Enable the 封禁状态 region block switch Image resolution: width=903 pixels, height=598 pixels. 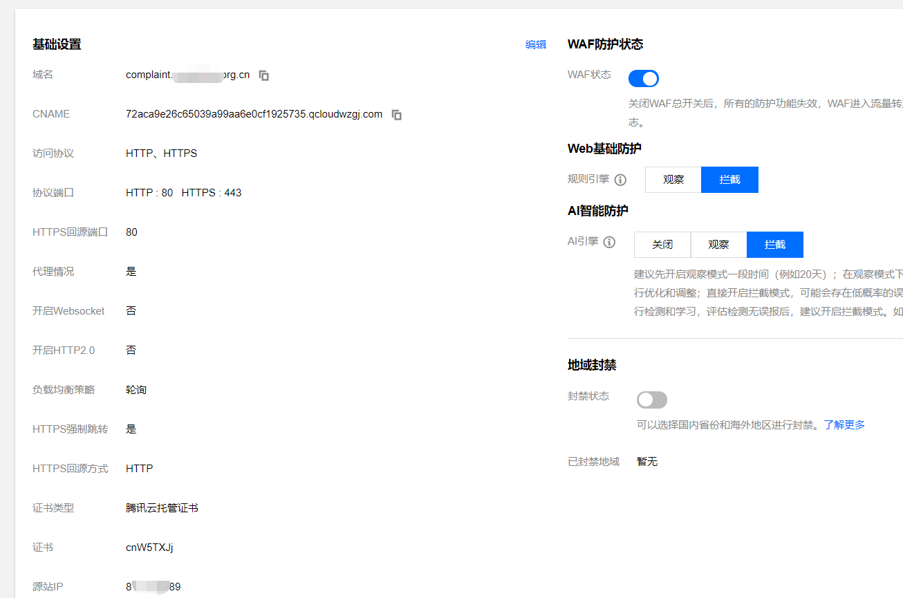point(652,400)
